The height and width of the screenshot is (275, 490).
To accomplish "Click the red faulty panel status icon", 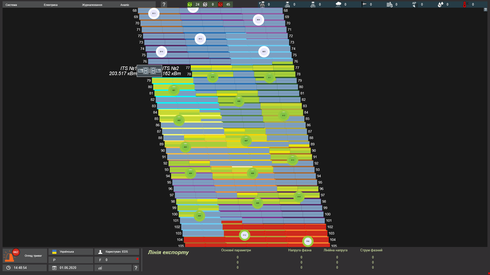I will tap(220, 4).
